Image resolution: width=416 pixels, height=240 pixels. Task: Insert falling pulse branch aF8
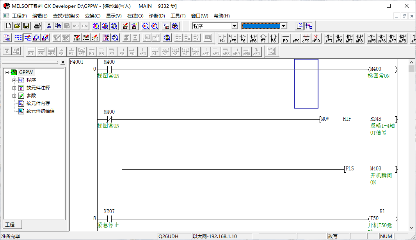click(359, 38)
